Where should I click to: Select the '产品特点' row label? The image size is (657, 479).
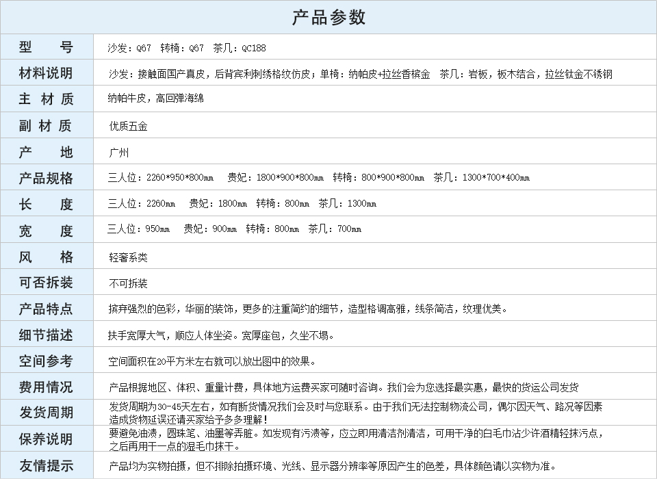(46, 309)
